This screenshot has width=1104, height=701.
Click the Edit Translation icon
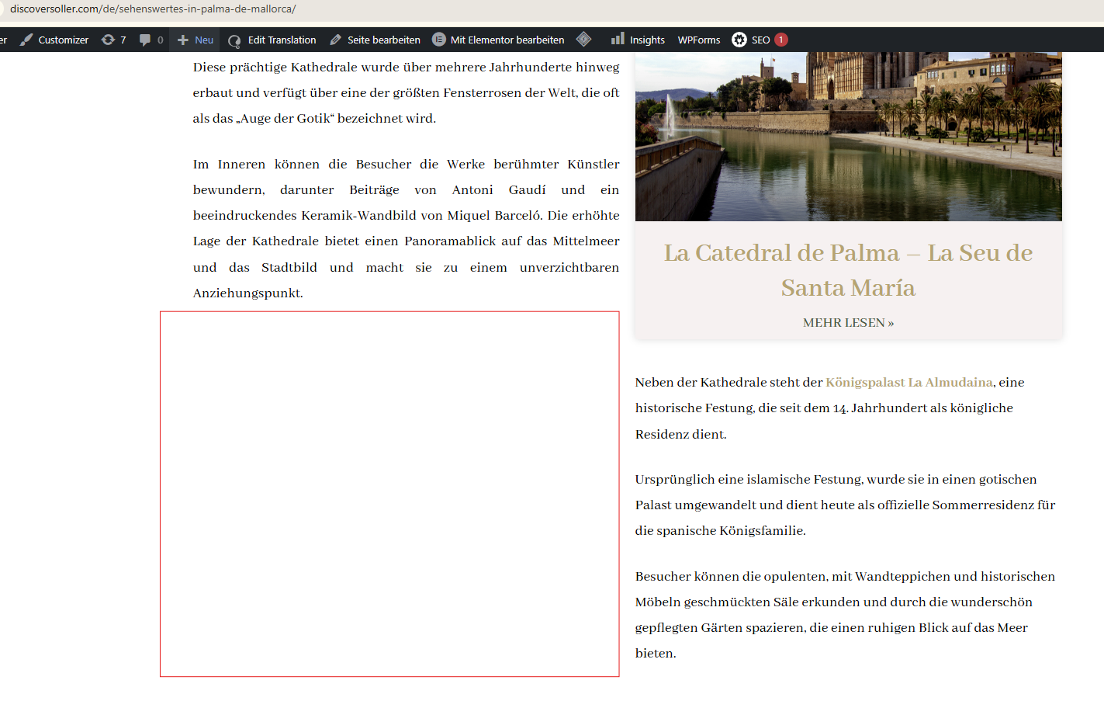pyautogui.click(x=234, y=40)
